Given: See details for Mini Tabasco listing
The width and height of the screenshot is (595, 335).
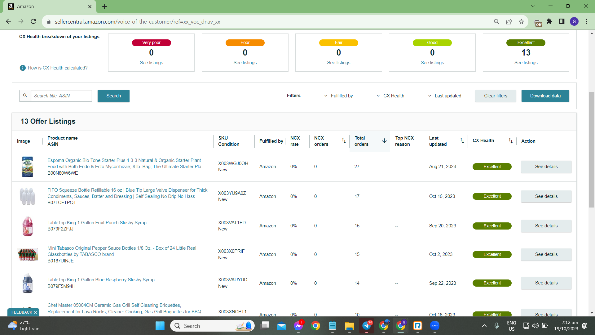Looking at the screenshot, I should tap(546, 254).
